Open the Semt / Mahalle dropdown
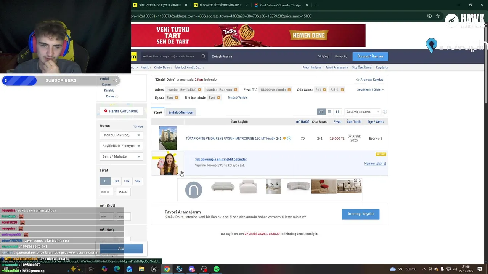Screen dimensions: 488x274 pyautogui.click(x=121, y=156)
